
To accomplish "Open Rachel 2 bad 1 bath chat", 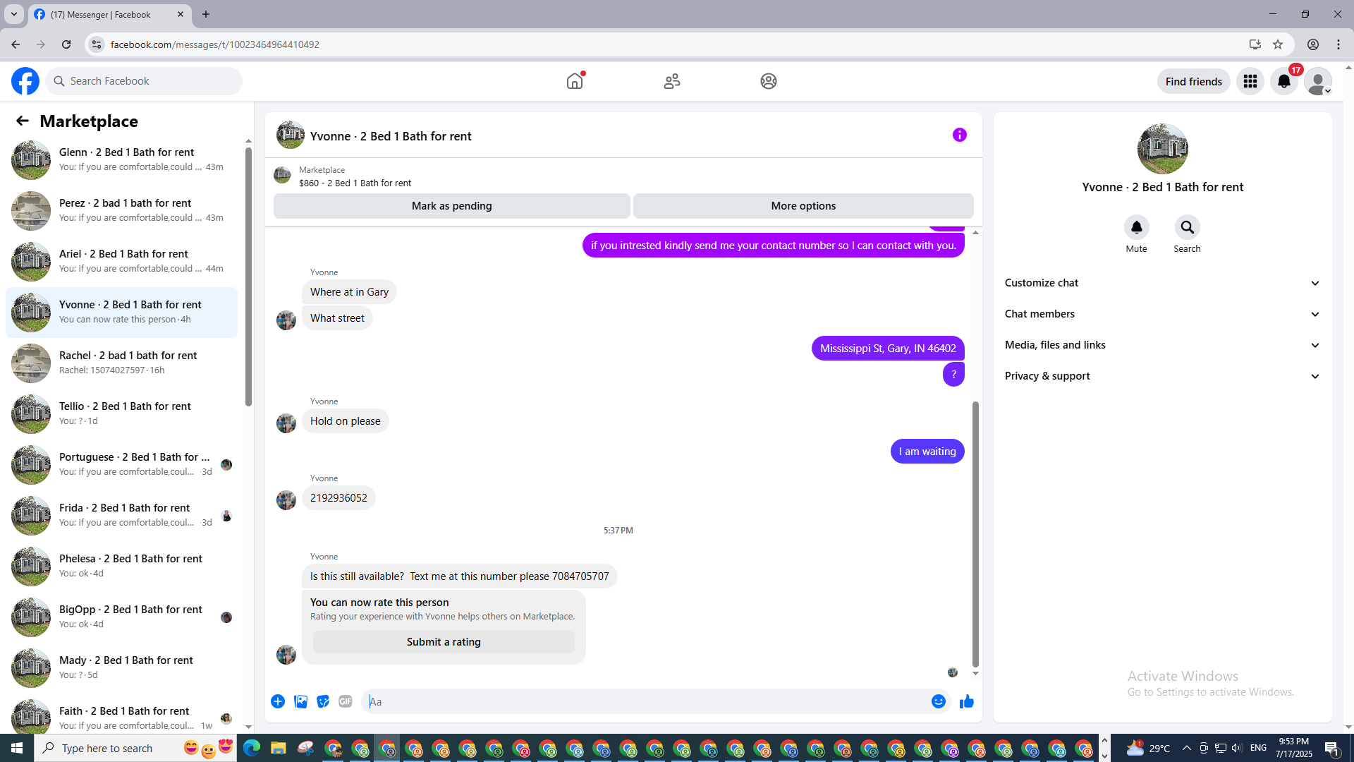I will click(x=121, y=363).
